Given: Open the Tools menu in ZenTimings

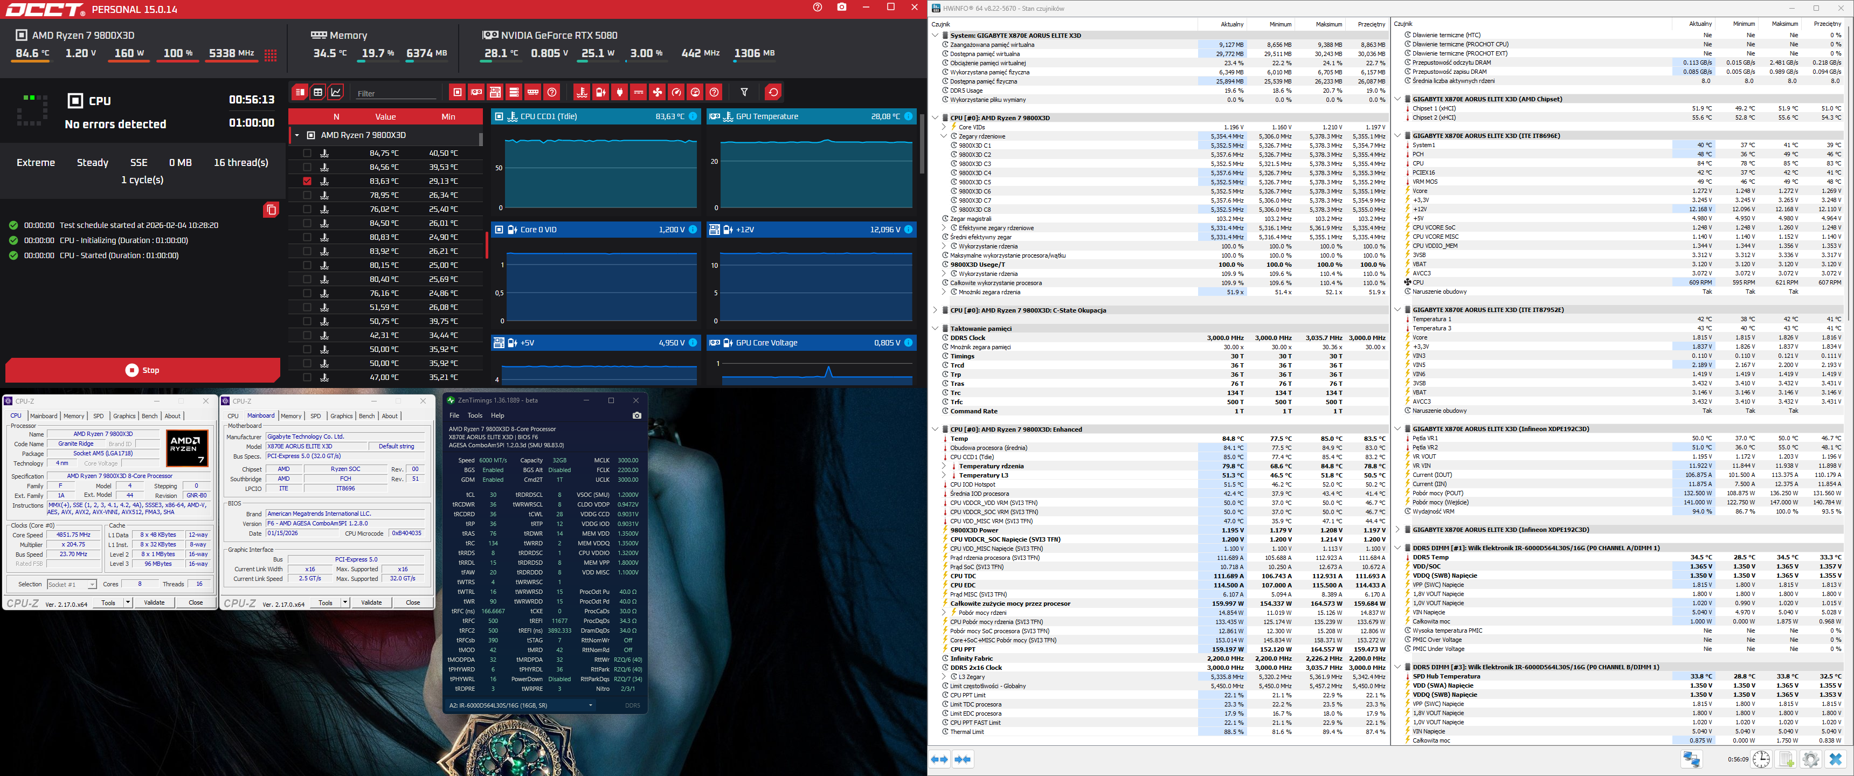Looking at the screenshot, I should (x=474, y=415).
